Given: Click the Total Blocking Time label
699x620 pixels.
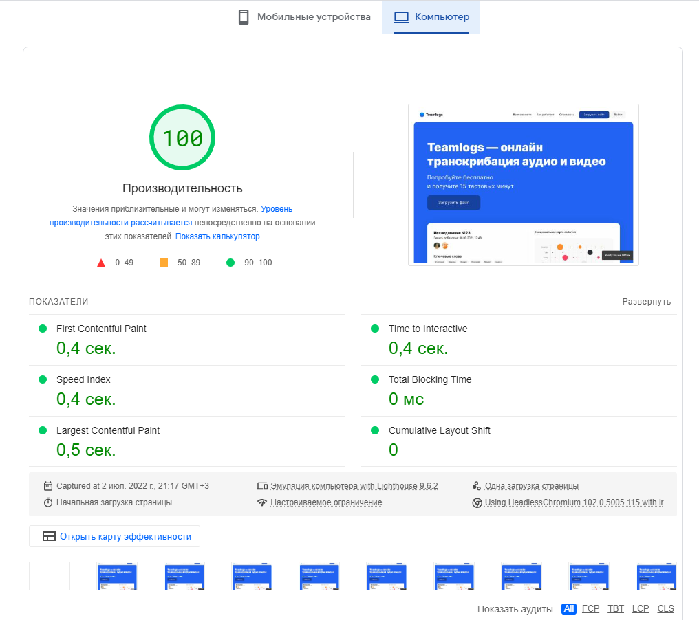Looking at the screenshot, I should pos(430,379).
